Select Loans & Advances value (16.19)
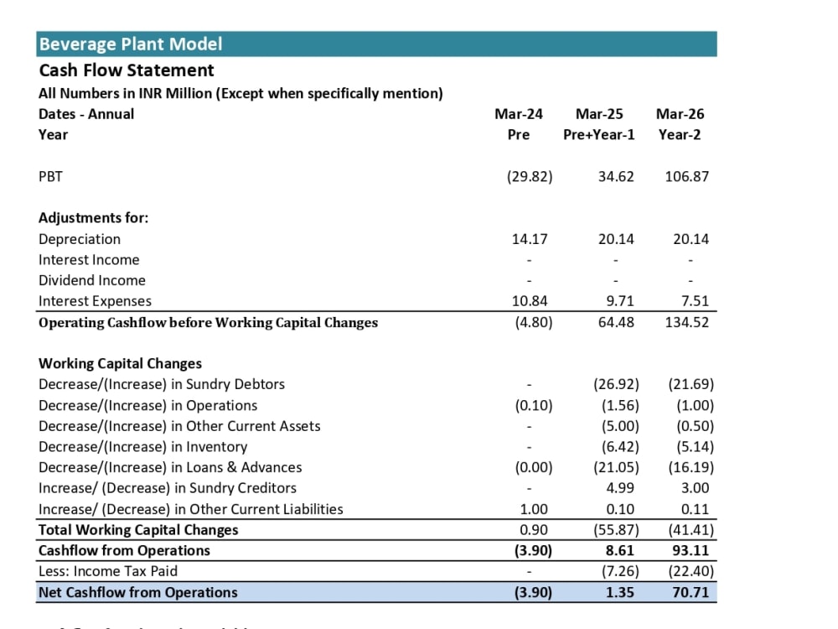The width and height of the screenshot is (838, 629). 691,467
